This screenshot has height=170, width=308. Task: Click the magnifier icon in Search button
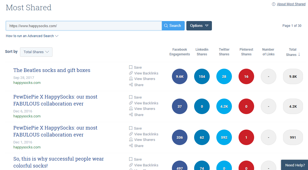(x=166, y=26)
